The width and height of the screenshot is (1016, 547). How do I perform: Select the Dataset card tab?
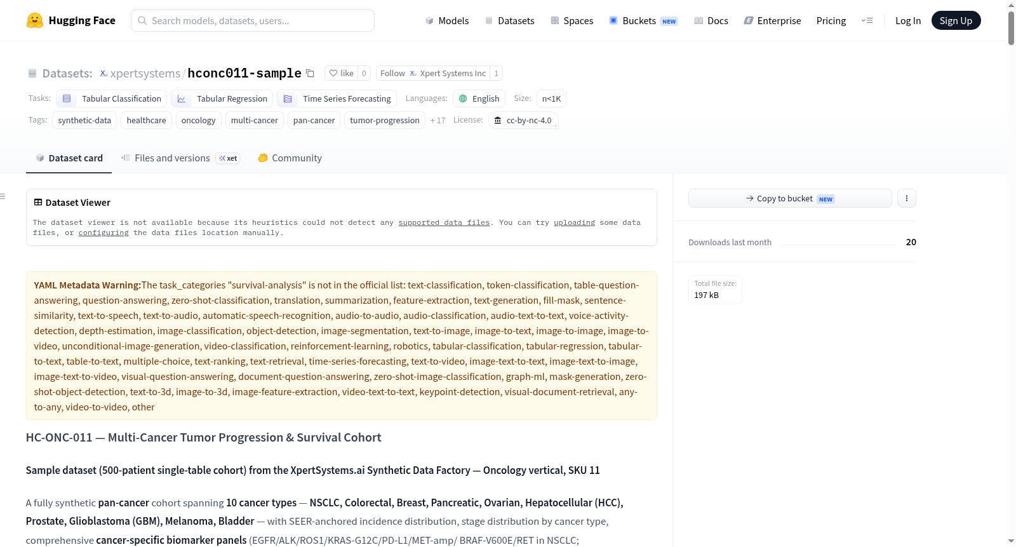[69, 158]
